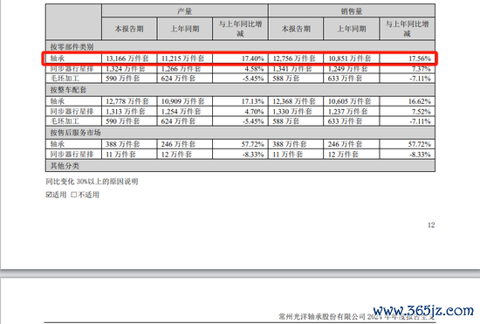Tick the 适用 checkbox

pyautogui.click(x=49, y=195)
